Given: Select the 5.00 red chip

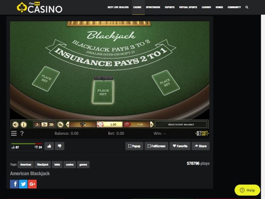Looking at the screenshot, I should (136, 125).
